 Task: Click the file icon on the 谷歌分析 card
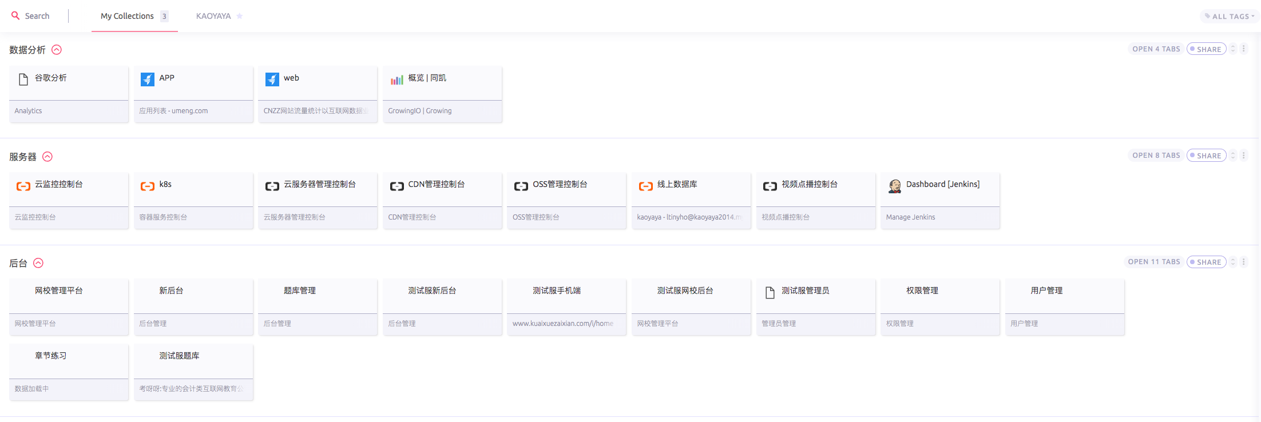(x=23, y=79)
